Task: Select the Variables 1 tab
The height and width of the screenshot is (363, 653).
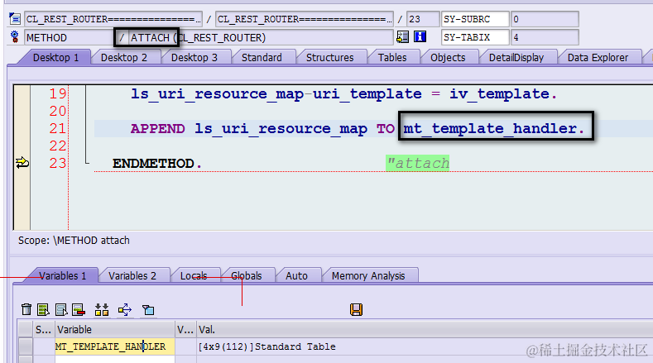Action: [x=62, y=275]
